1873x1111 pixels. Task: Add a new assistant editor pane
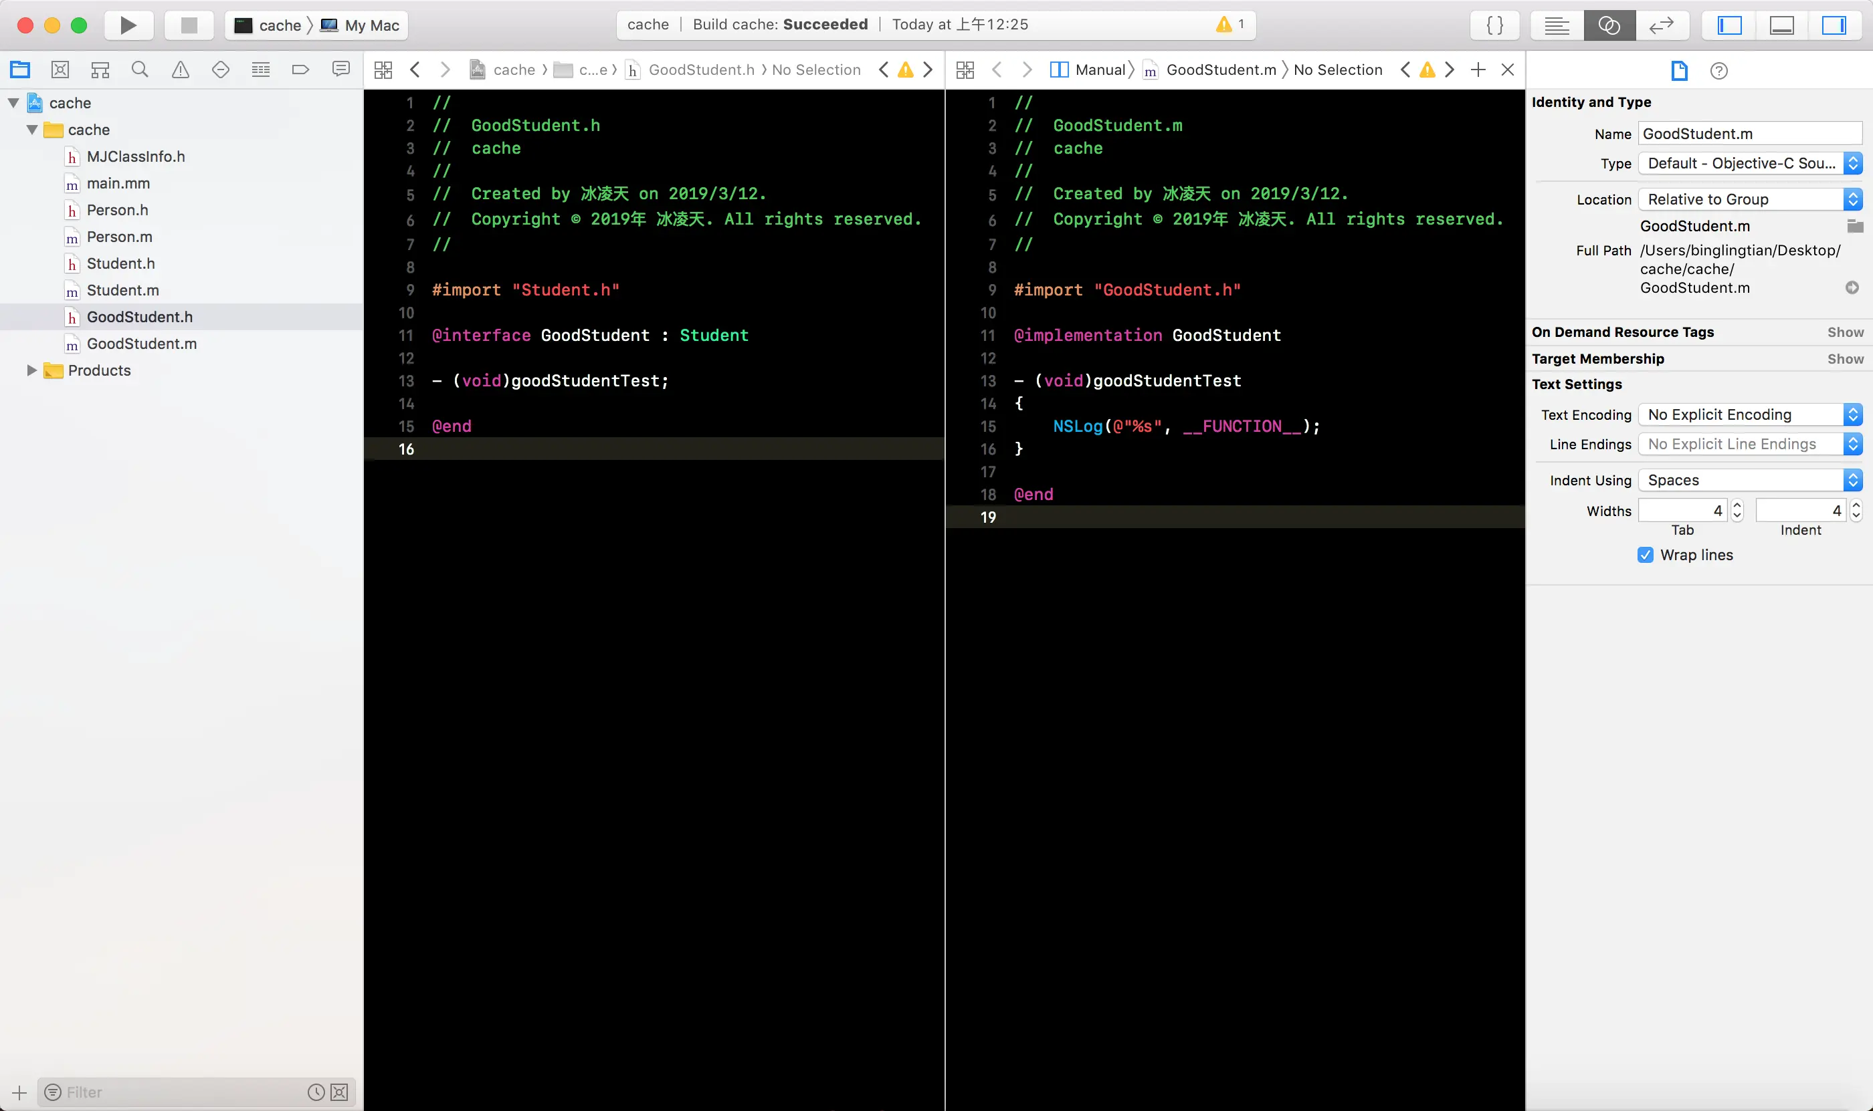(x=1478, y=70)
